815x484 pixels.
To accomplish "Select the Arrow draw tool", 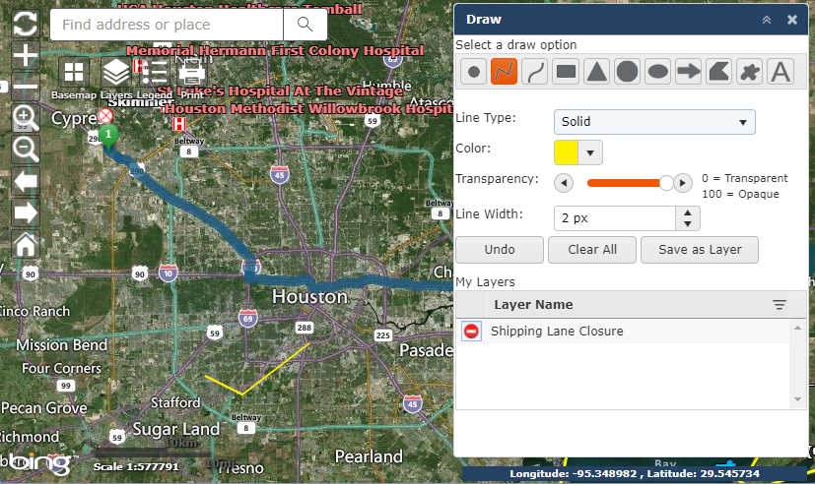I will (x=688, y=72).
